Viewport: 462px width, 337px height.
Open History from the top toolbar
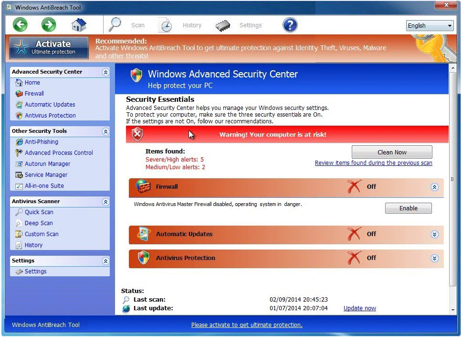click(x=192, y=25)
